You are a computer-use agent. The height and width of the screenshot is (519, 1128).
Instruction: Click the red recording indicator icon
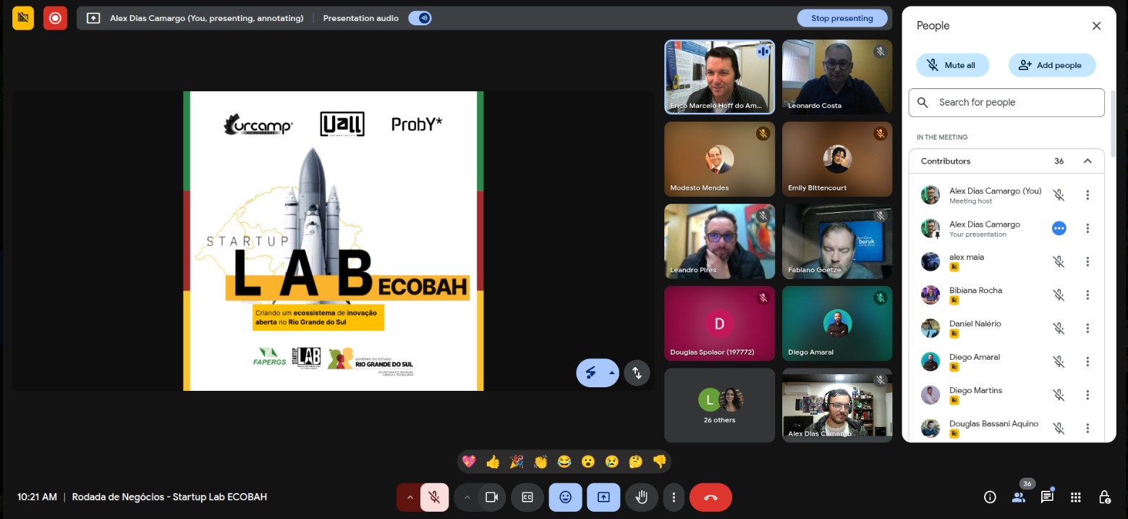pyautogui.click(x=55, y=18)
